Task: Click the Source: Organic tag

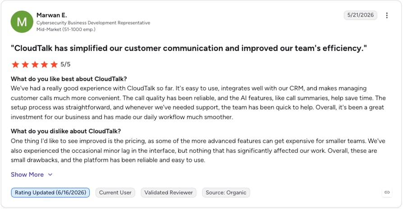Action: 226,193
